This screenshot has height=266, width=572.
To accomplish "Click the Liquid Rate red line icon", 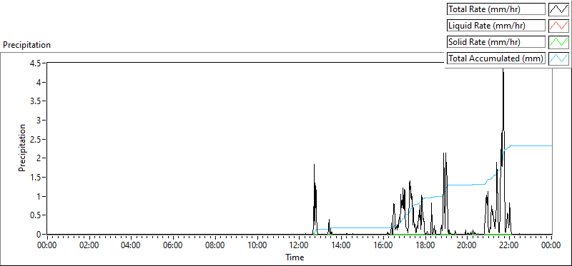I will click(558, 26).
